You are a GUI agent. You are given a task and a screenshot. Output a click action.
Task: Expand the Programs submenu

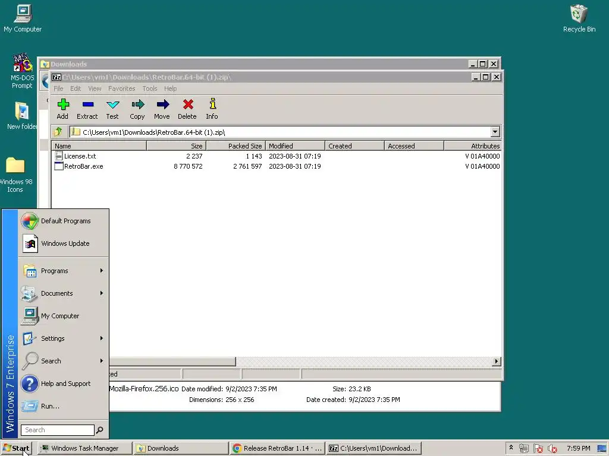(x=63, y=271)
